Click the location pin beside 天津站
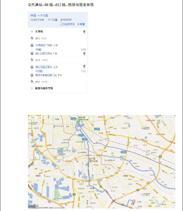Screen dimensions: 183x211 pos(84,31)
